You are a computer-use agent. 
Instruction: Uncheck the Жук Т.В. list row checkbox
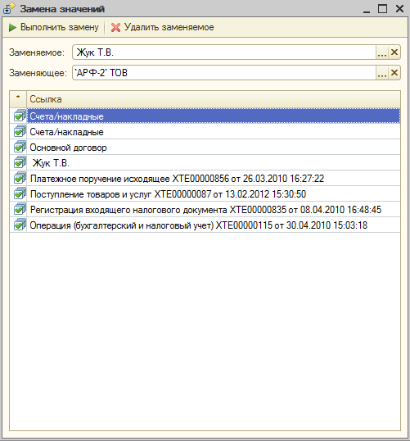click(20, 162)
